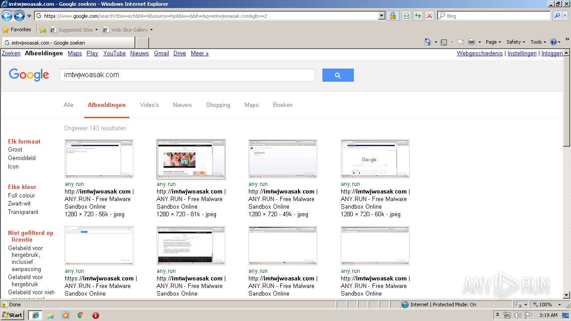571x321 pixels.
Task: Open the Web Slice Gallery dropdown
Action: [128, 30]
